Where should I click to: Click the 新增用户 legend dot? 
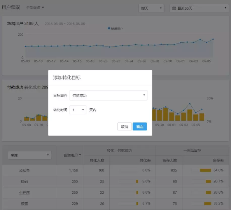(x=109, y=28)
